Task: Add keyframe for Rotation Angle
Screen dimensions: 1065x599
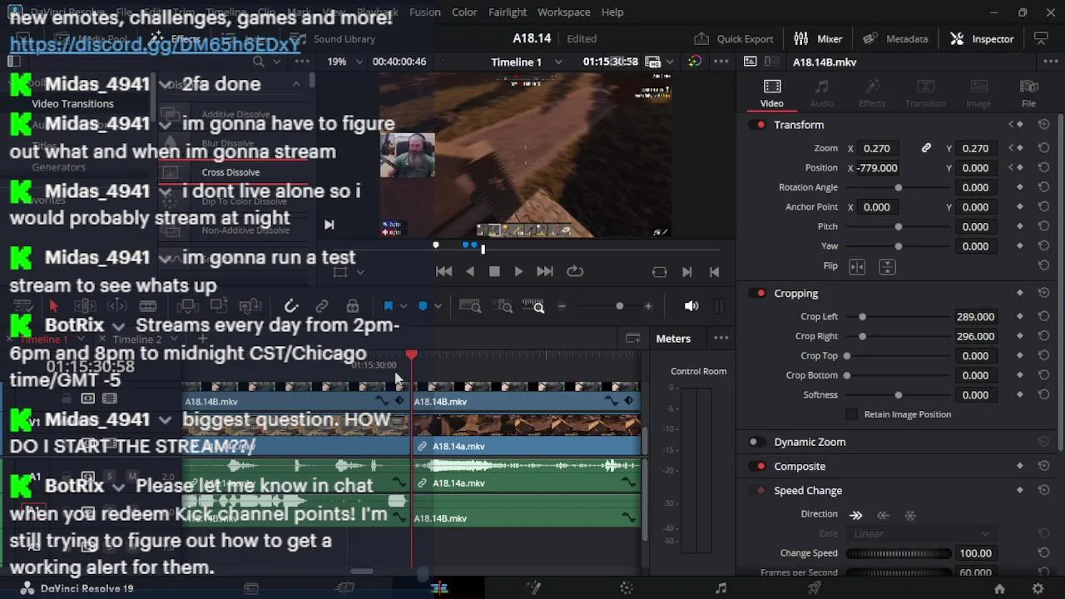Action: 1020,187
